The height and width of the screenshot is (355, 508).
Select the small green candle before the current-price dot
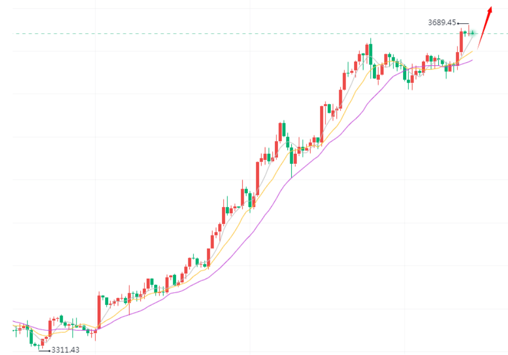point(465,33)
